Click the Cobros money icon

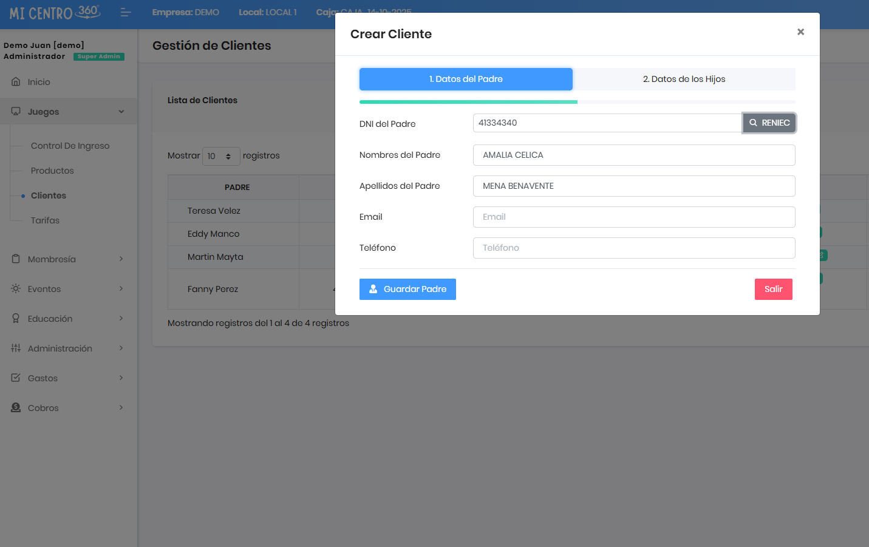point(16,407)
